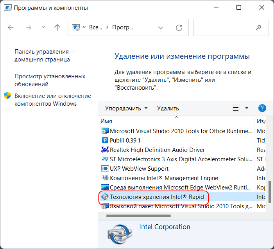Image resolution: width=274 pixels, height=249 pixels.
Task: Click the Intel Management Engine components icon
Action: click(105, 178)
